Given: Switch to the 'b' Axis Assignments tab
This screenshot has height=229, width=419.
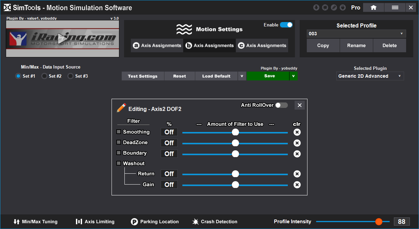Looking at the screenshot, I should [x=210, y=45].
